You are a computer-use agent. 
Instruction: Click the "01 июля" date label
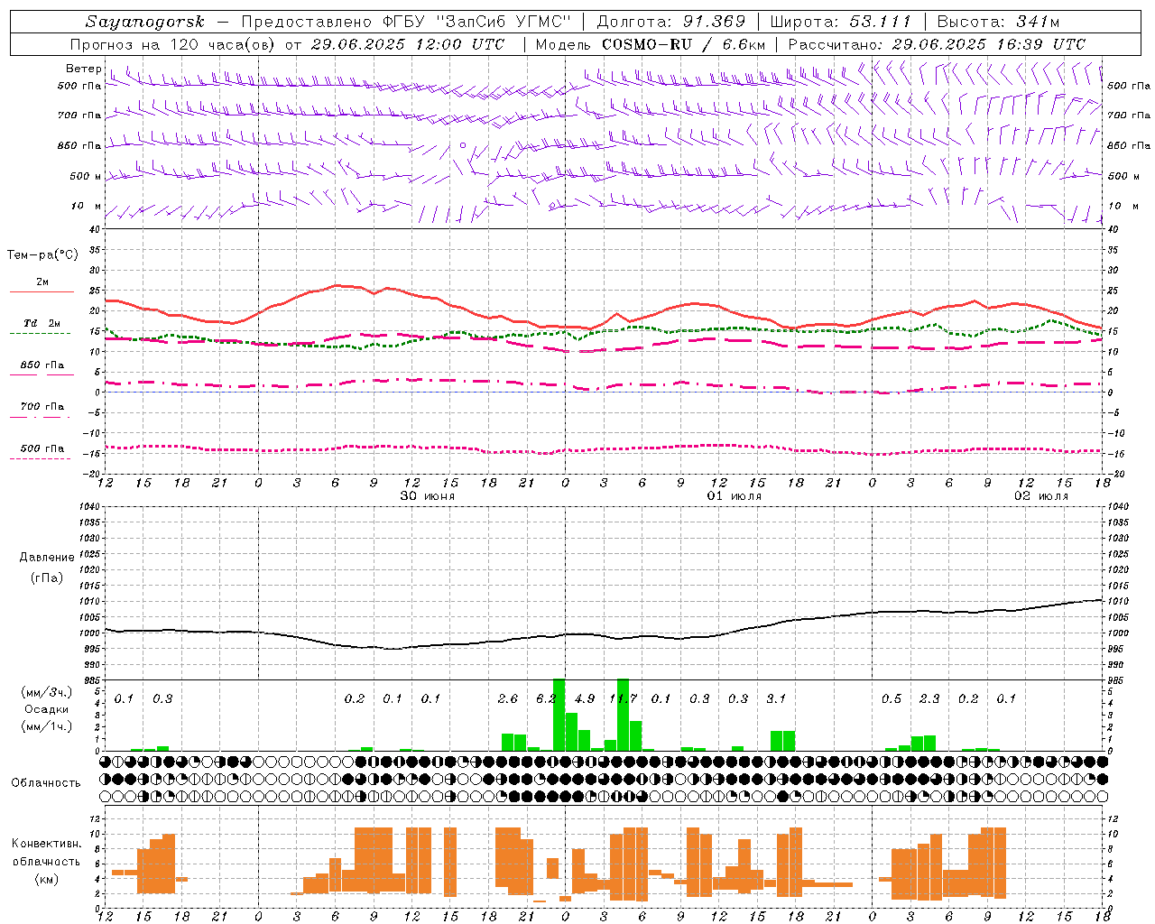[735, 496]
